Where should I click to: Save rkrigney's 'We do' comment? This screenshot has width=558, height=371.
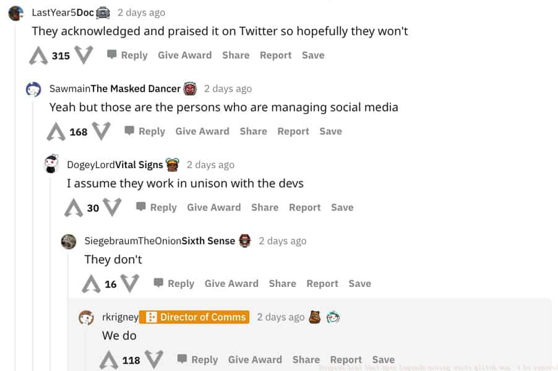coord(384,360)
